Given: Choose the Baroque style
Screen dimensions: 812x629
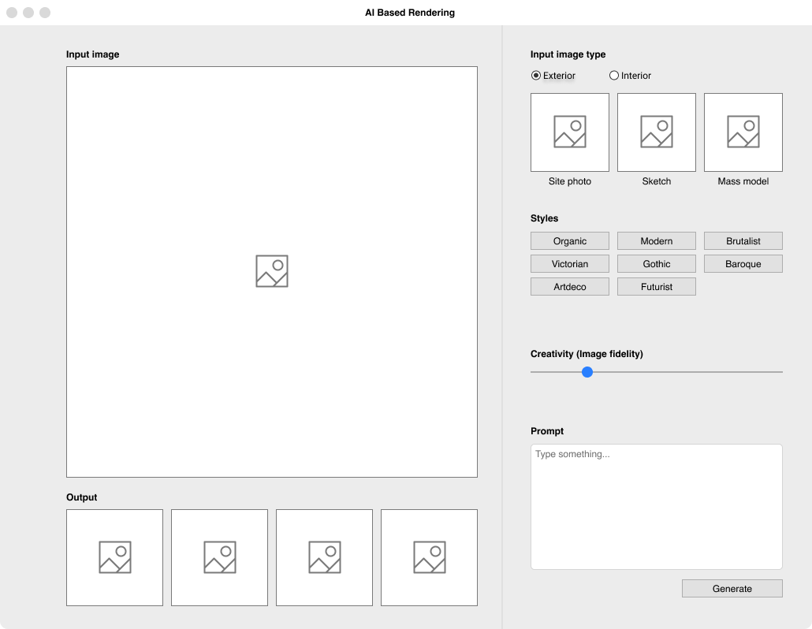Looking at the screenshot, I should pyautogui.click(x=743, y=264).
